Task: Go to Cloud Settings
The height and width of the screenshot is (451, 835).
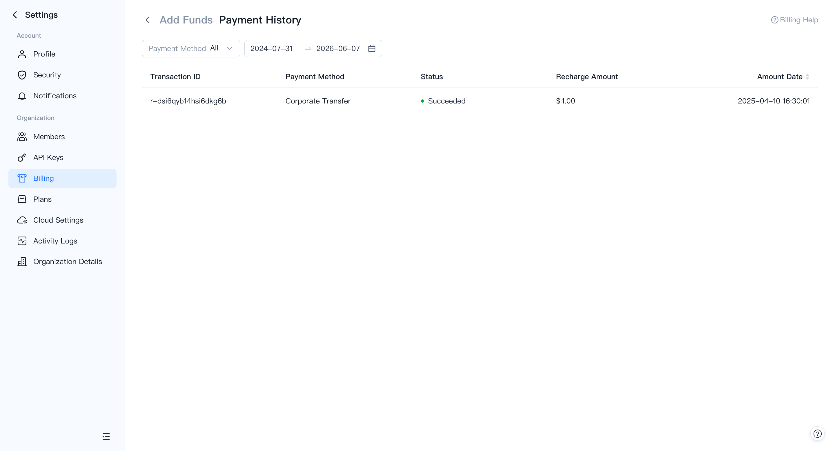Action: [x=62, y=220]
